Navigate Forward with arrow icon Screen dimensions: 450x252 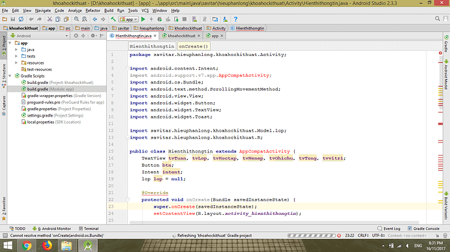[x=103, y=19]
